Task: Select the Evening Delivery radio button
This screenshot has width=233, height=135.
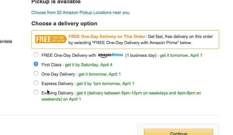Action: pos(36,92)
